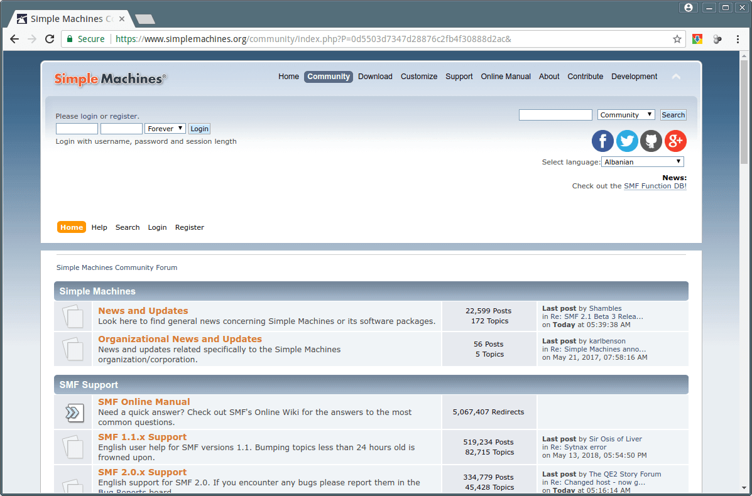Click the News and Updates board icon
Viewport: 752px width, 496px height.
click(73, 316)
